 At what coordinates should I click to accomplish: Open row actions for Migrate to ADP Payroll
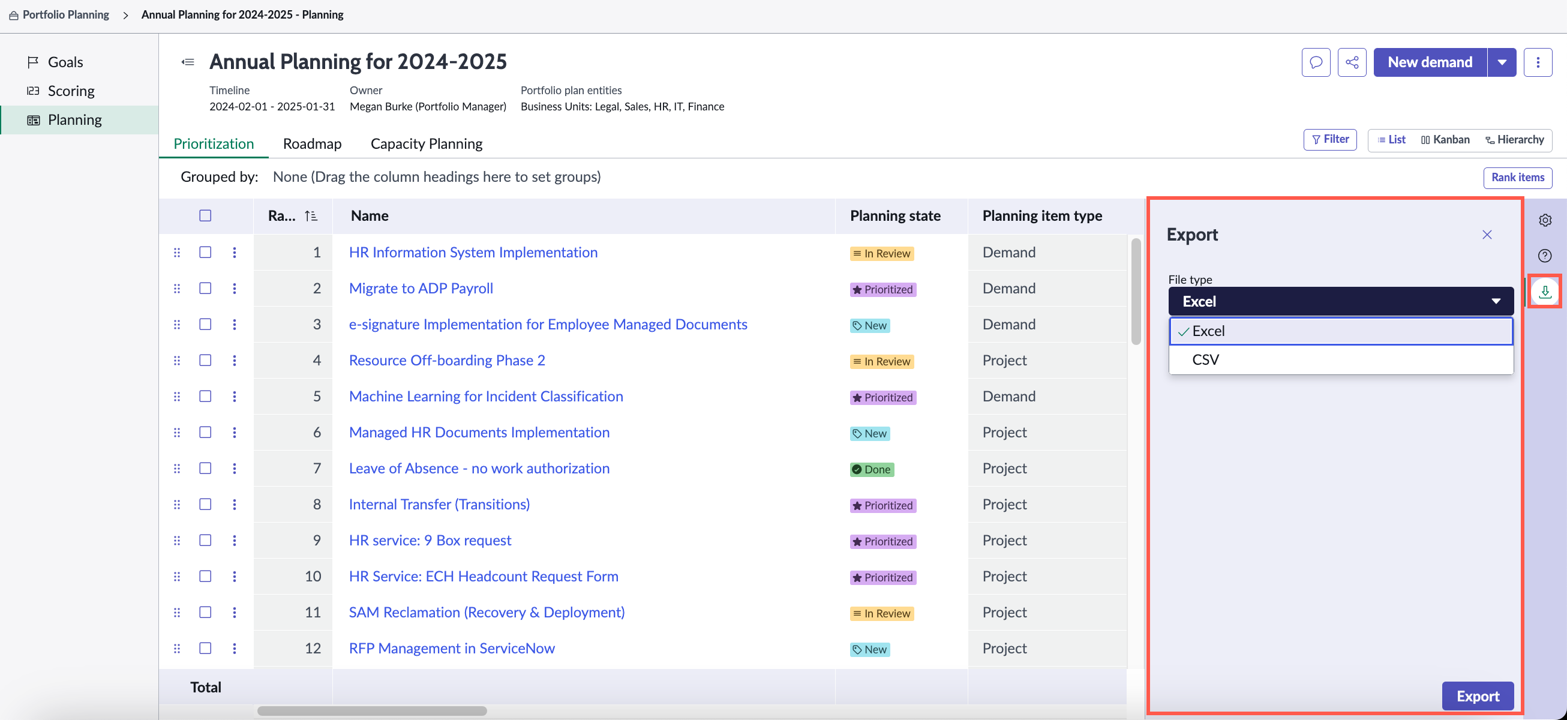(x=234, y=288)
